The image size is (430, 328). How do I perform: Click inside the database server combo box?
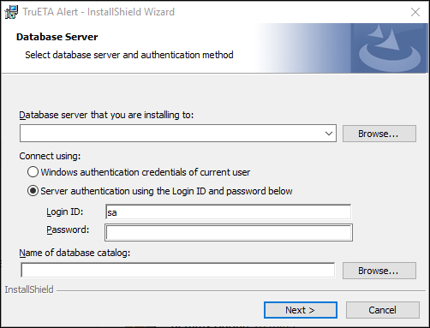pos(178,134)
